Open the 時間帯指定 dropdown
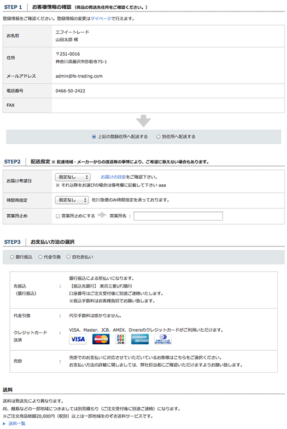The width and height of the screenshot is (287, 429). (72, 200)
